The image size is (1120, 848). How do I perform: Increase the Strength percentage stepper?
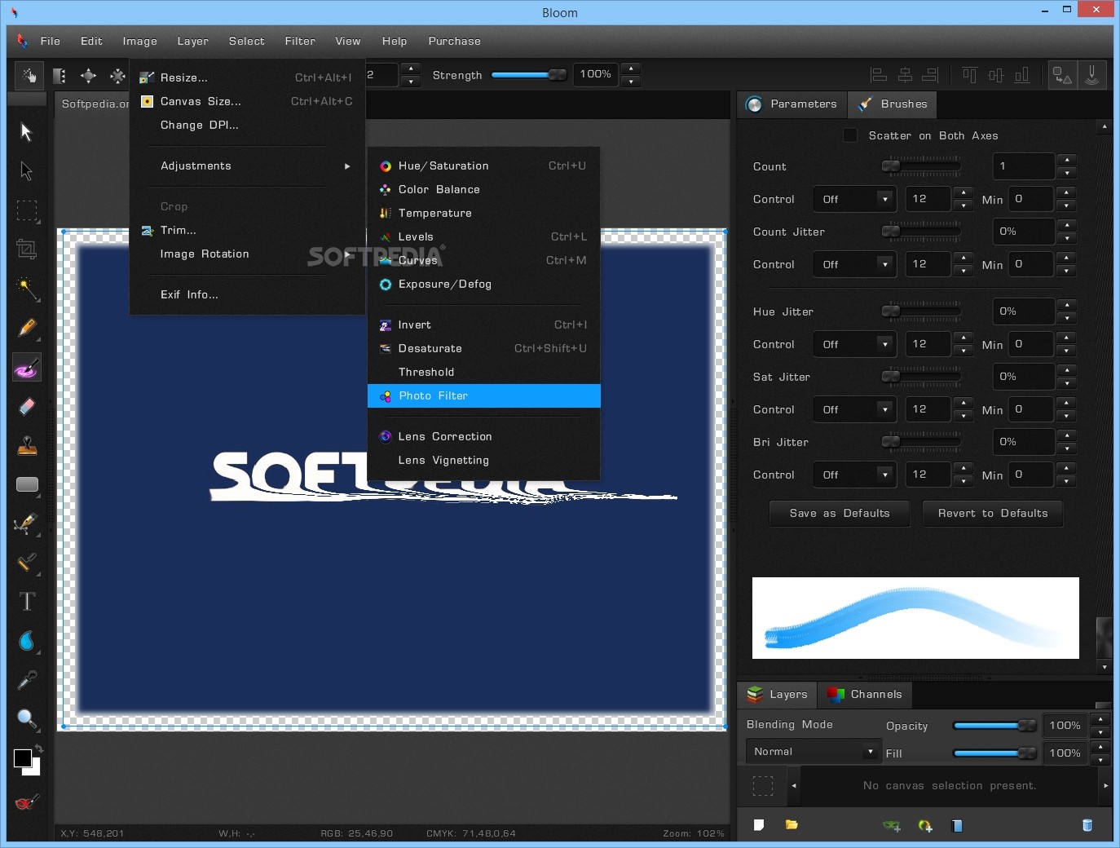click(x=631, y=68)
